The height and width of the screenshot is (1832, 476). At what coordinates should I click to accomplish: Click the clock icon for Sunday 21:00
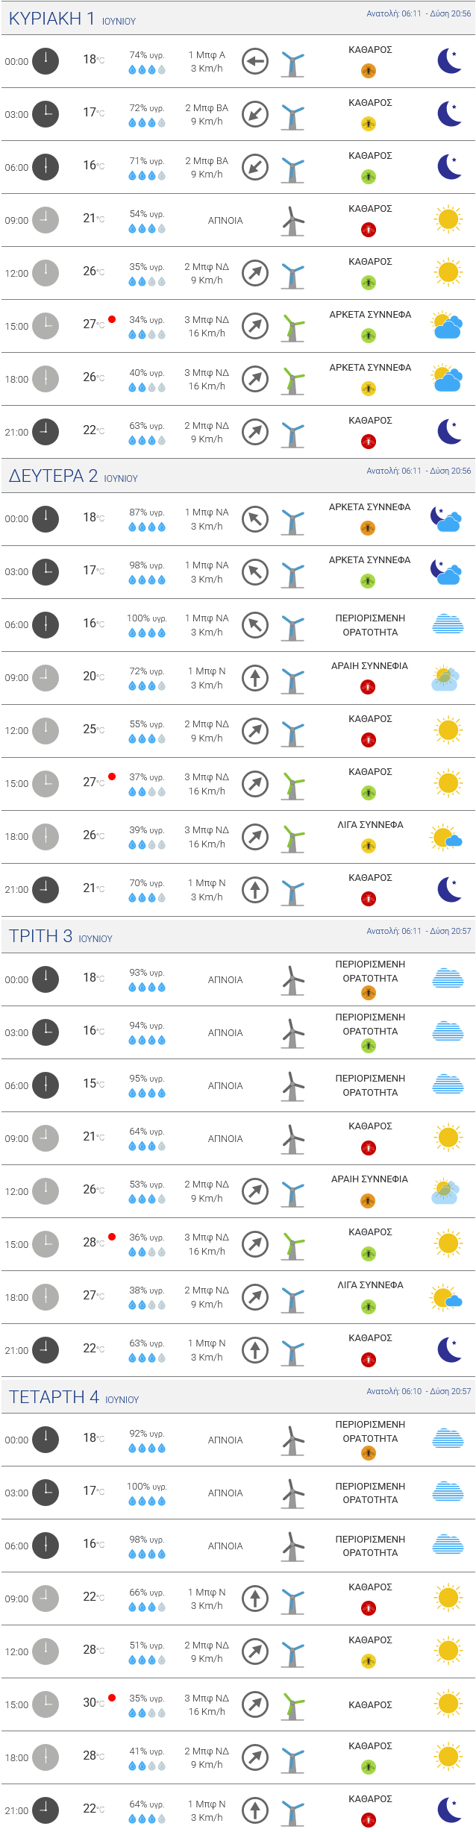pyautogui.click(x=46, y=432)
